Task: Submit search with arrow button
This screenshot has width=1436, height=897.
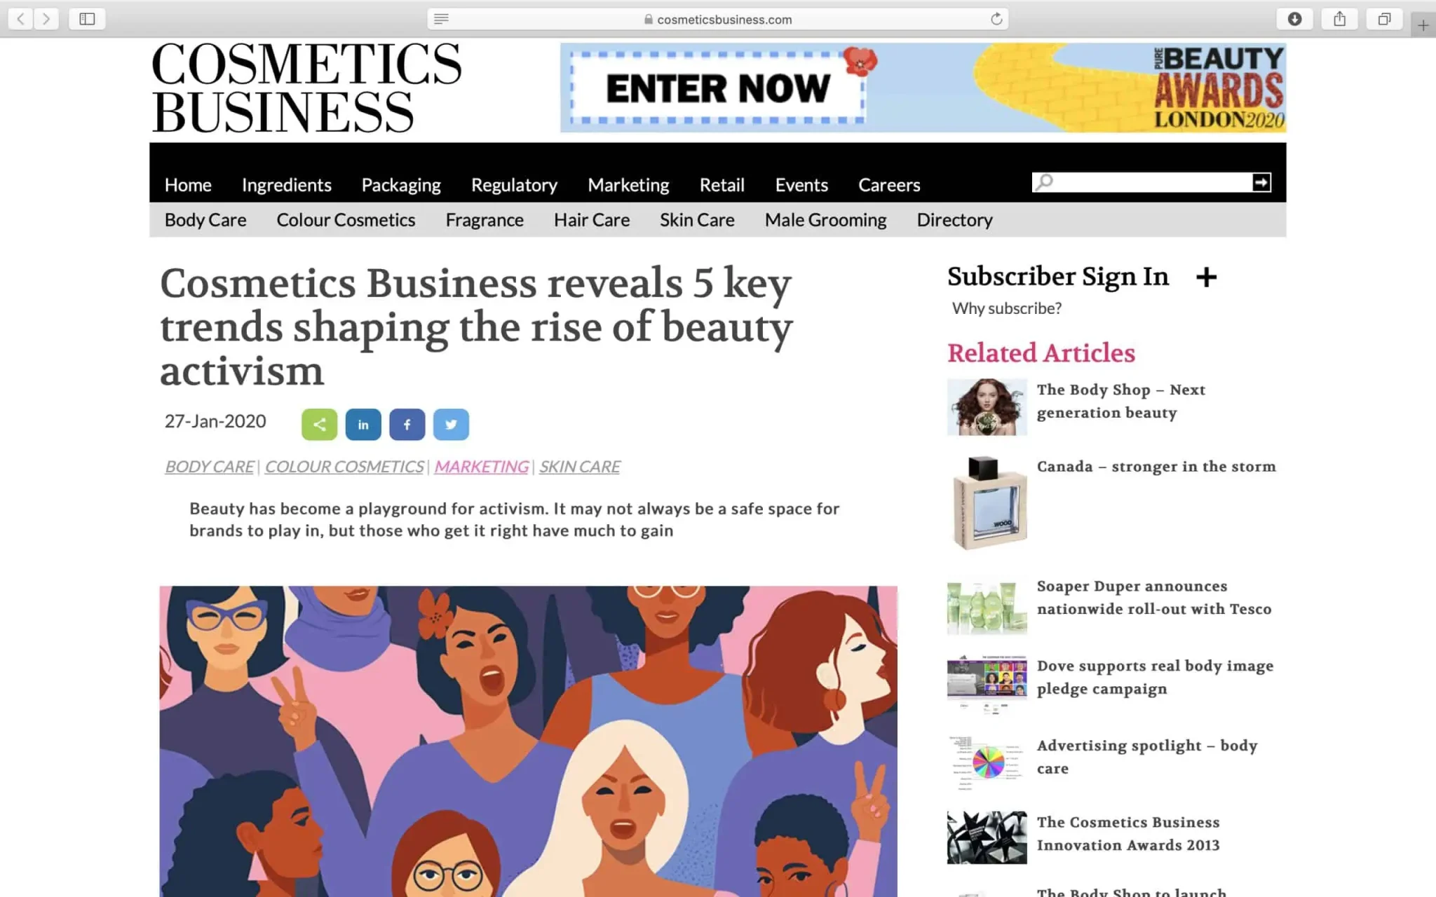Action: tap(1261, 183)
